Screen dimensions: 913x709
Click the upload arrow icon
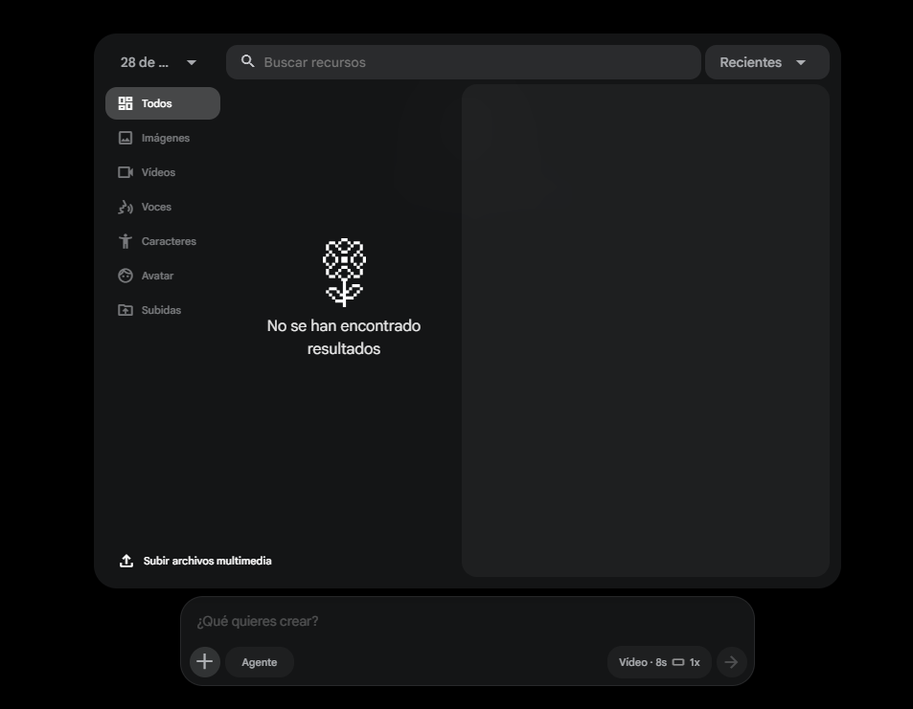tap(126, 561)
